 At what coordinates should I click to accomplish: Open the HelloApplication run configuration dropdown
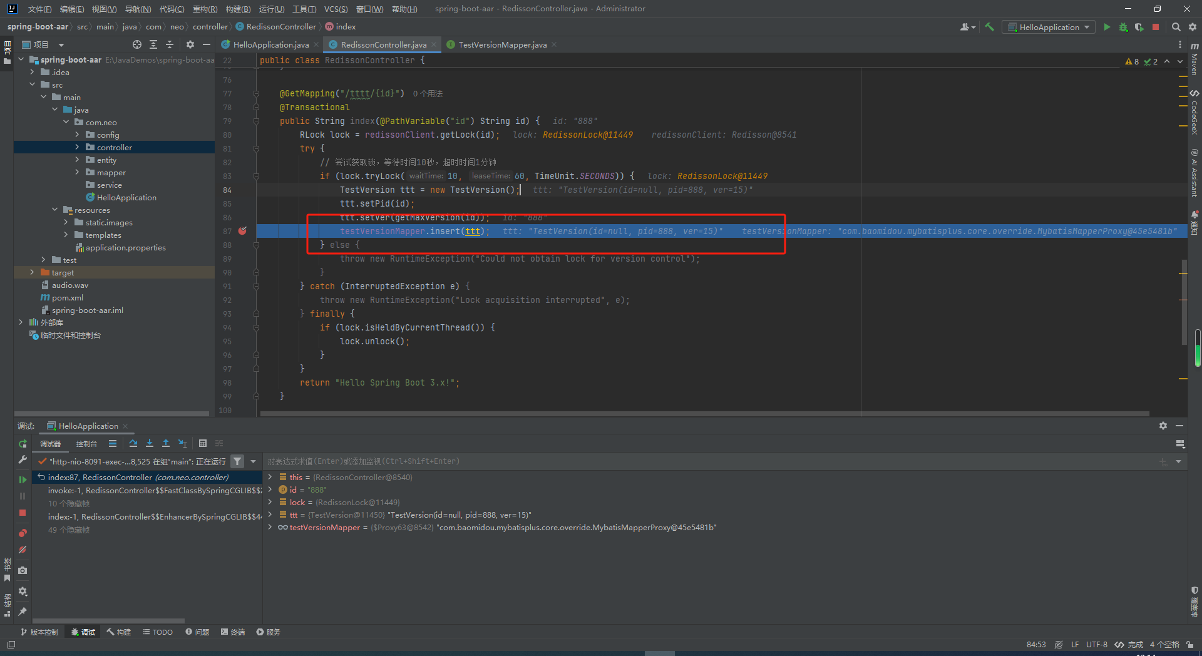click(x=1049, y=27)
